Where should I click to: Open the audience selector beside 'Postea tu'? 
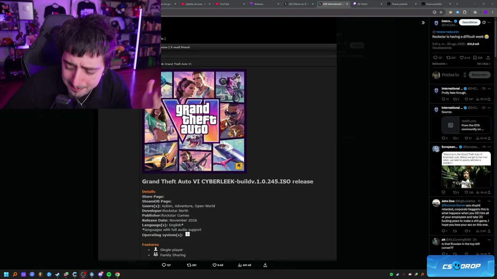click(464, 75)
